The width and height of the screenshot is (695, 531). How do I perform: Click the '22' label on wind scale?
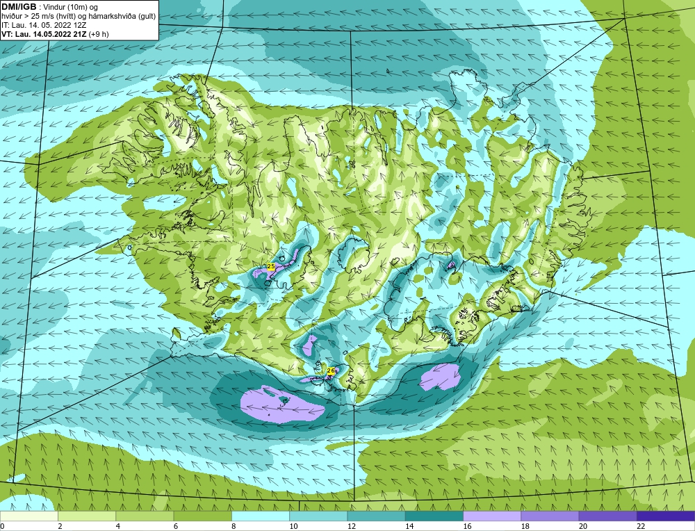point(641,526)
